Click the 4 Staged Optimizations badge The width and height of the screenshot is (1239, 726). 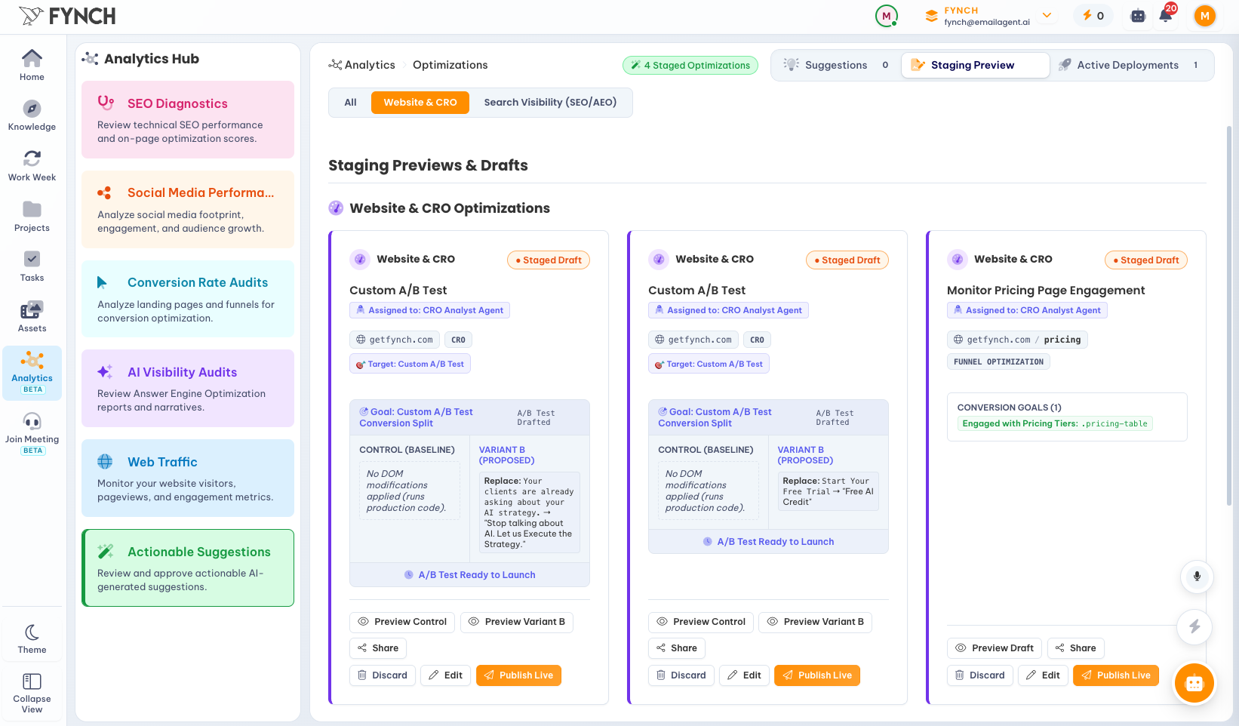click(x=690, y=65)
